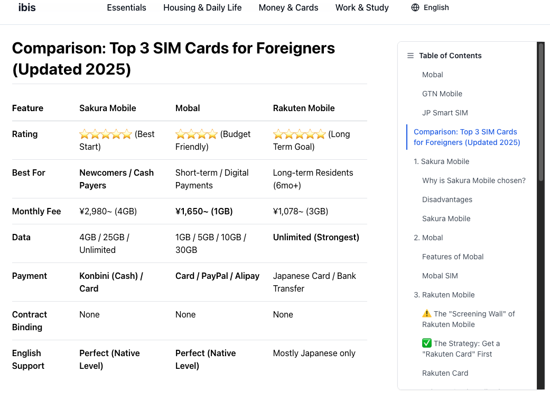Image resolution: width=550 pixels, height=399 pixels.
Task: Go to 3. Rakuten Mobile section
Action: (x=444, y=295)
